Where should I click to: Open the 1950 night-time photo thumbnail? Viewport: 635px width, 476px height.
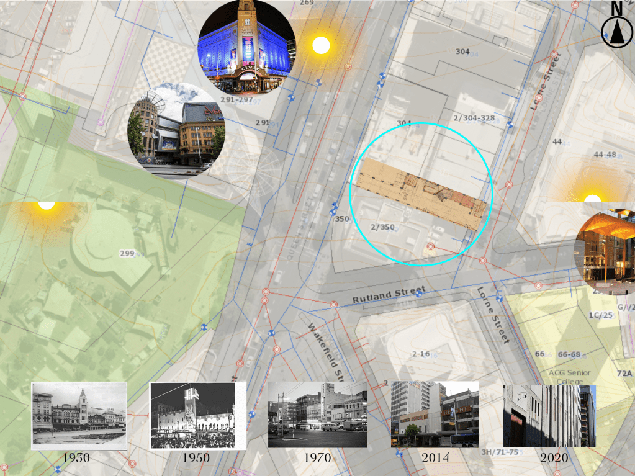point(198,415)
